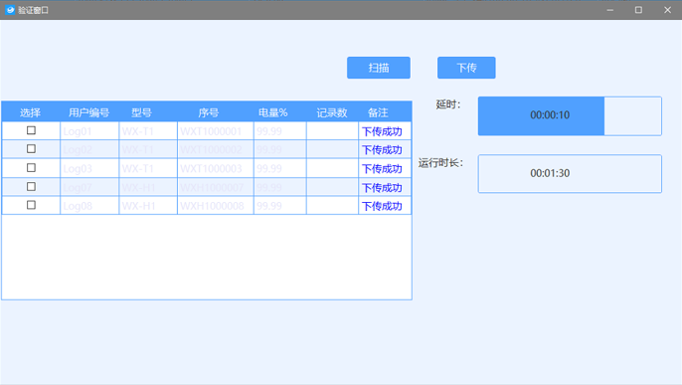Select the Log08 user number cell
Viewport: 682px width, 385px height.
(89, 205)
